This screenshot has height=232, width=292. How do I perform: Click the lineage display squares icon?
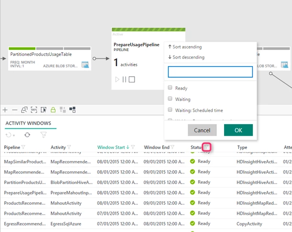tap(72, 110)
